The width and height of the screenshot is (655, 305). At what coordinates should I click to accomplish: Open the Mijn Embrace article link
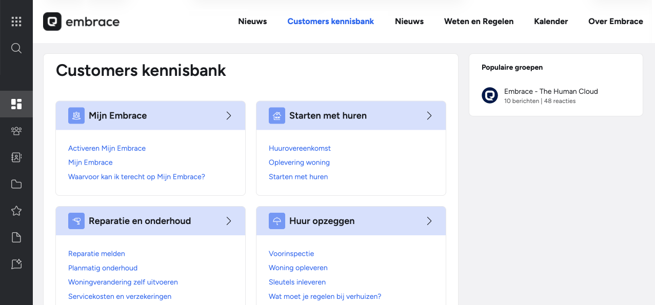pyautogui.click(x=90, y=162)
